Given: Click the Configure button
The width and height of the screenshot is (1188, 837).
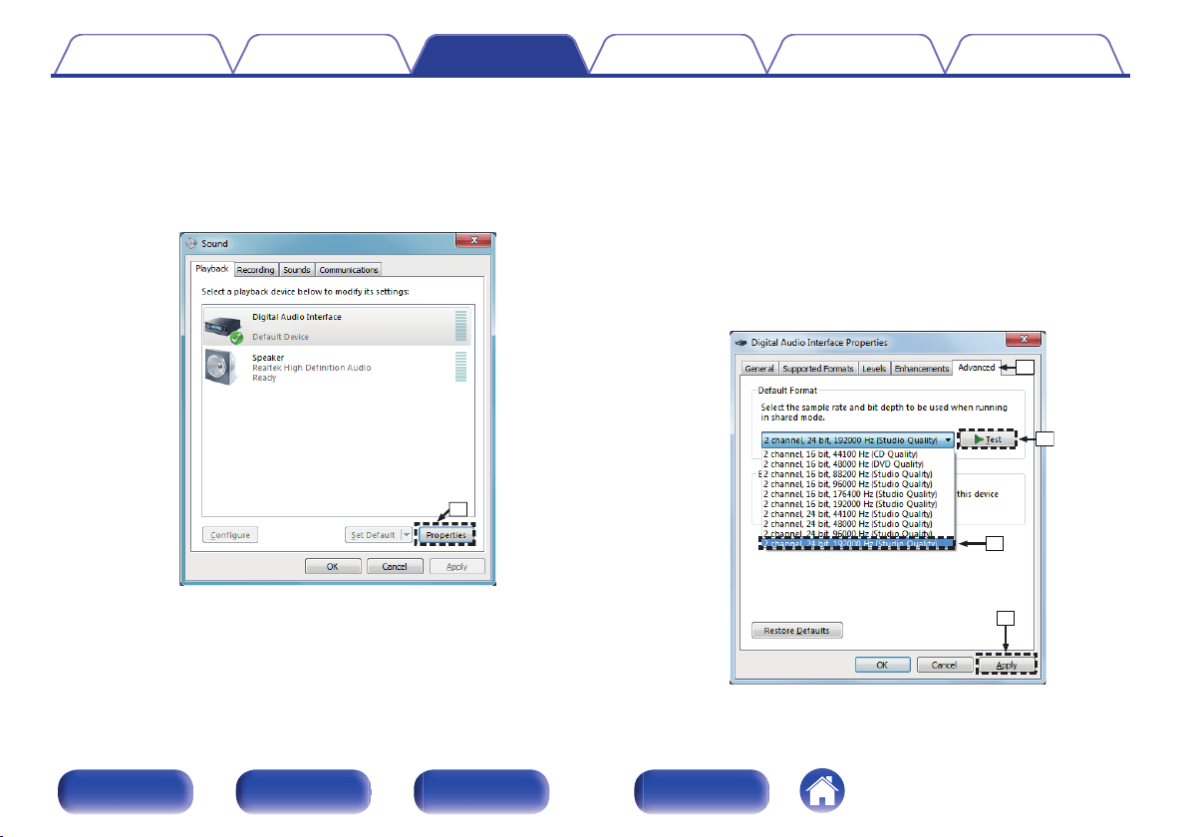Looking at the screenshot, I should (230, 535).
